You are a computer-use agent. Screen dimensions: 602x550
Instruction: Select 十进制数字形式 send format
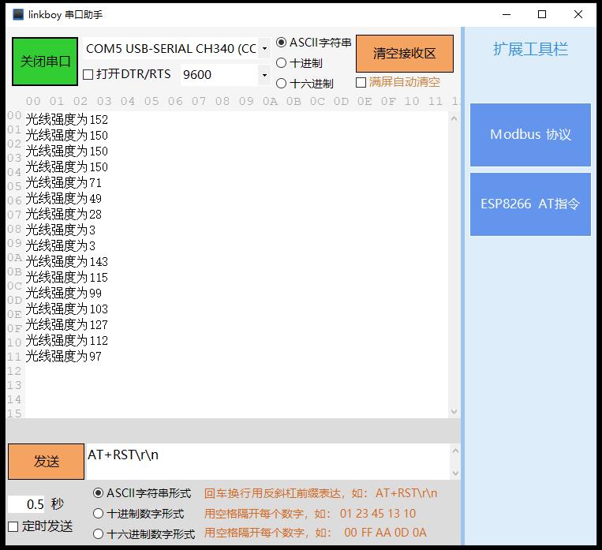coord(99,514)
